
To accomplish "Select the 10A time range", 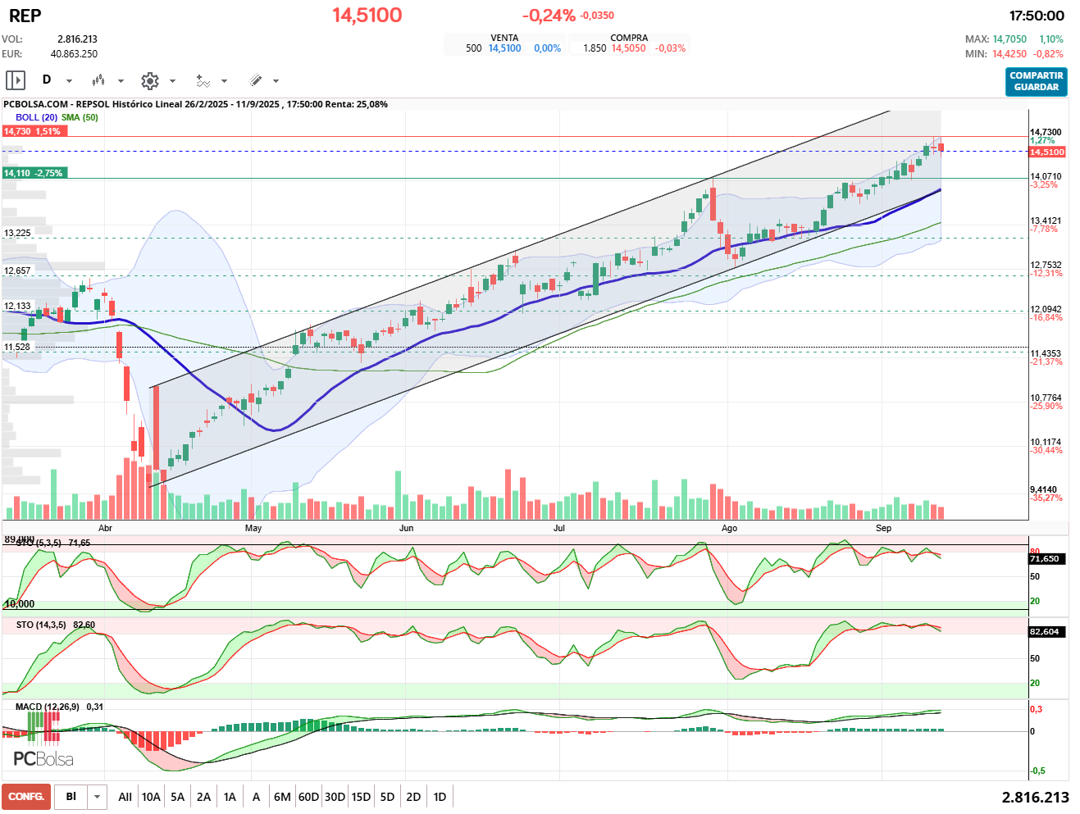I will [x=151, y=797].
